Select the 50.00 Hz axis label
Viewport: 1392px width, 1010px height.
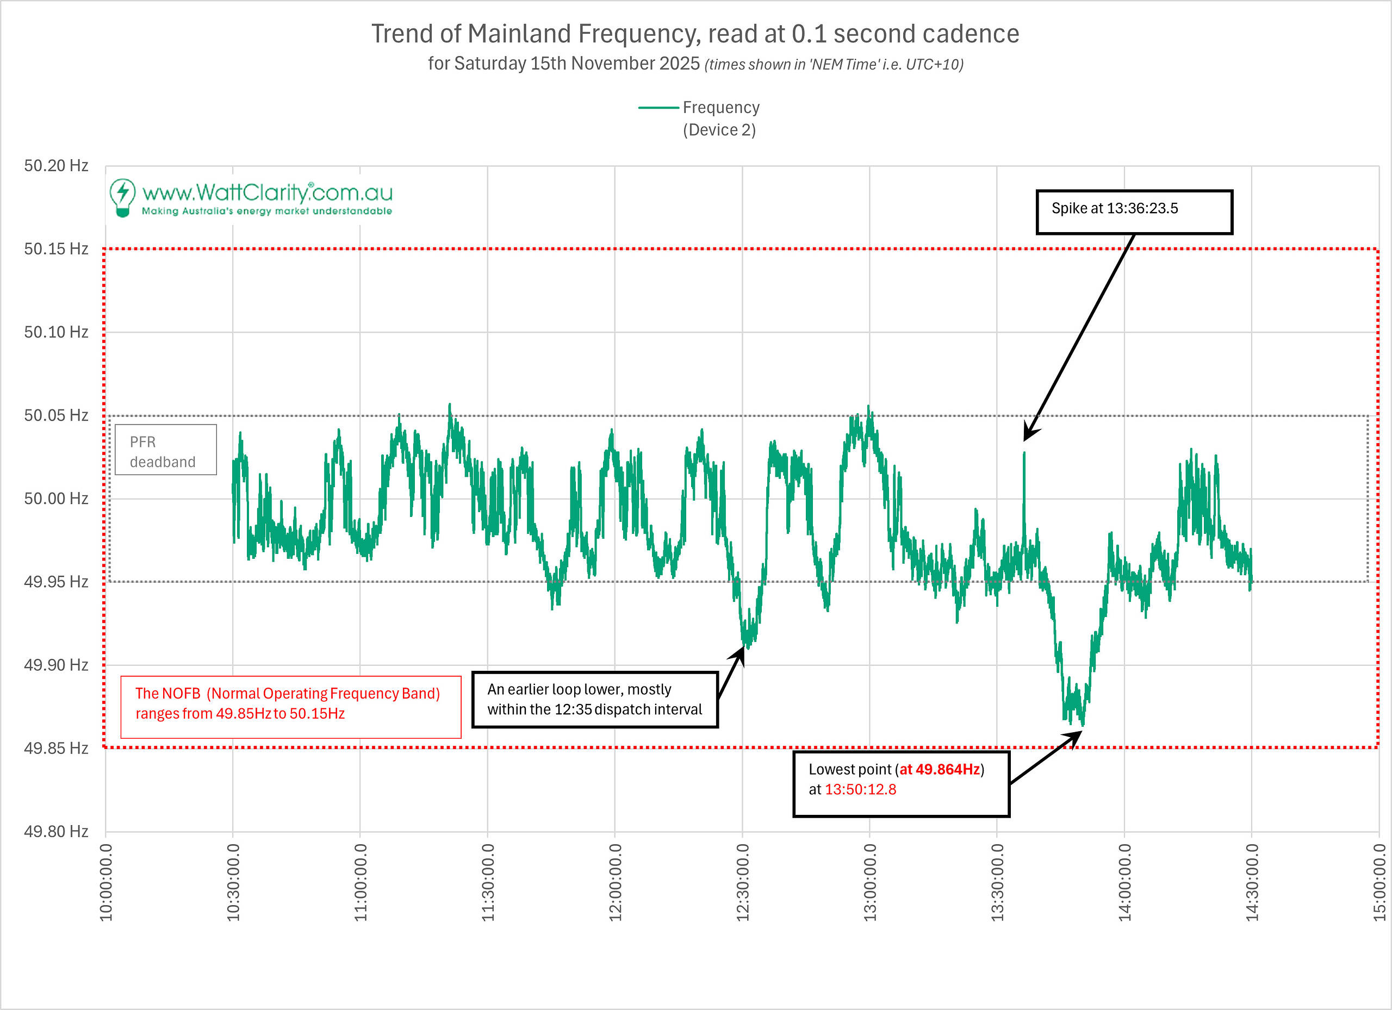56,498
